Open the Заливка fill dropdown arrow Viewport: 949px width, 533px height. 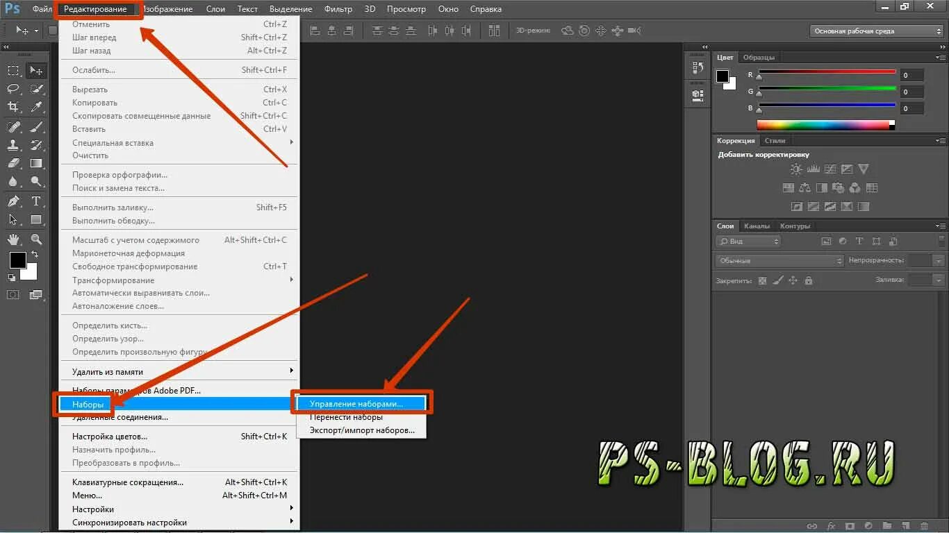[x=939, y=280]
